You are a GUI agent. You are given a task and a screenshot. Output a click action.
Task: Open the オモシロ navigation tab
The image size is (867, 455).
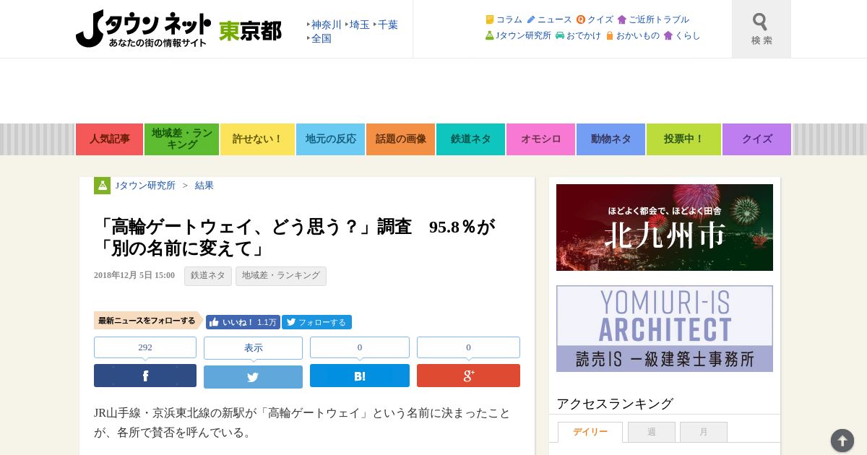[540, 139]
